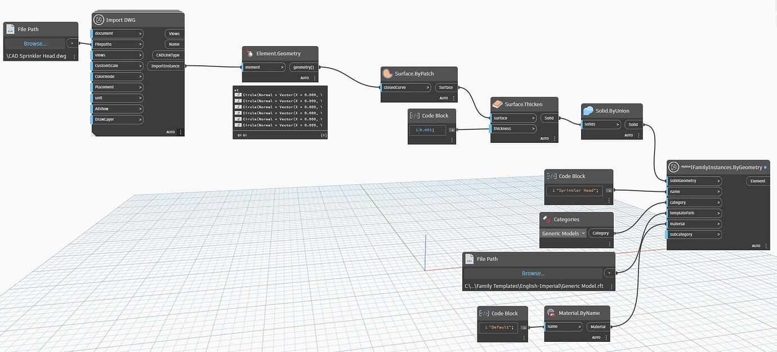Click the Material.ByName node icon
The image size is (777, 352).
(551, 313)
